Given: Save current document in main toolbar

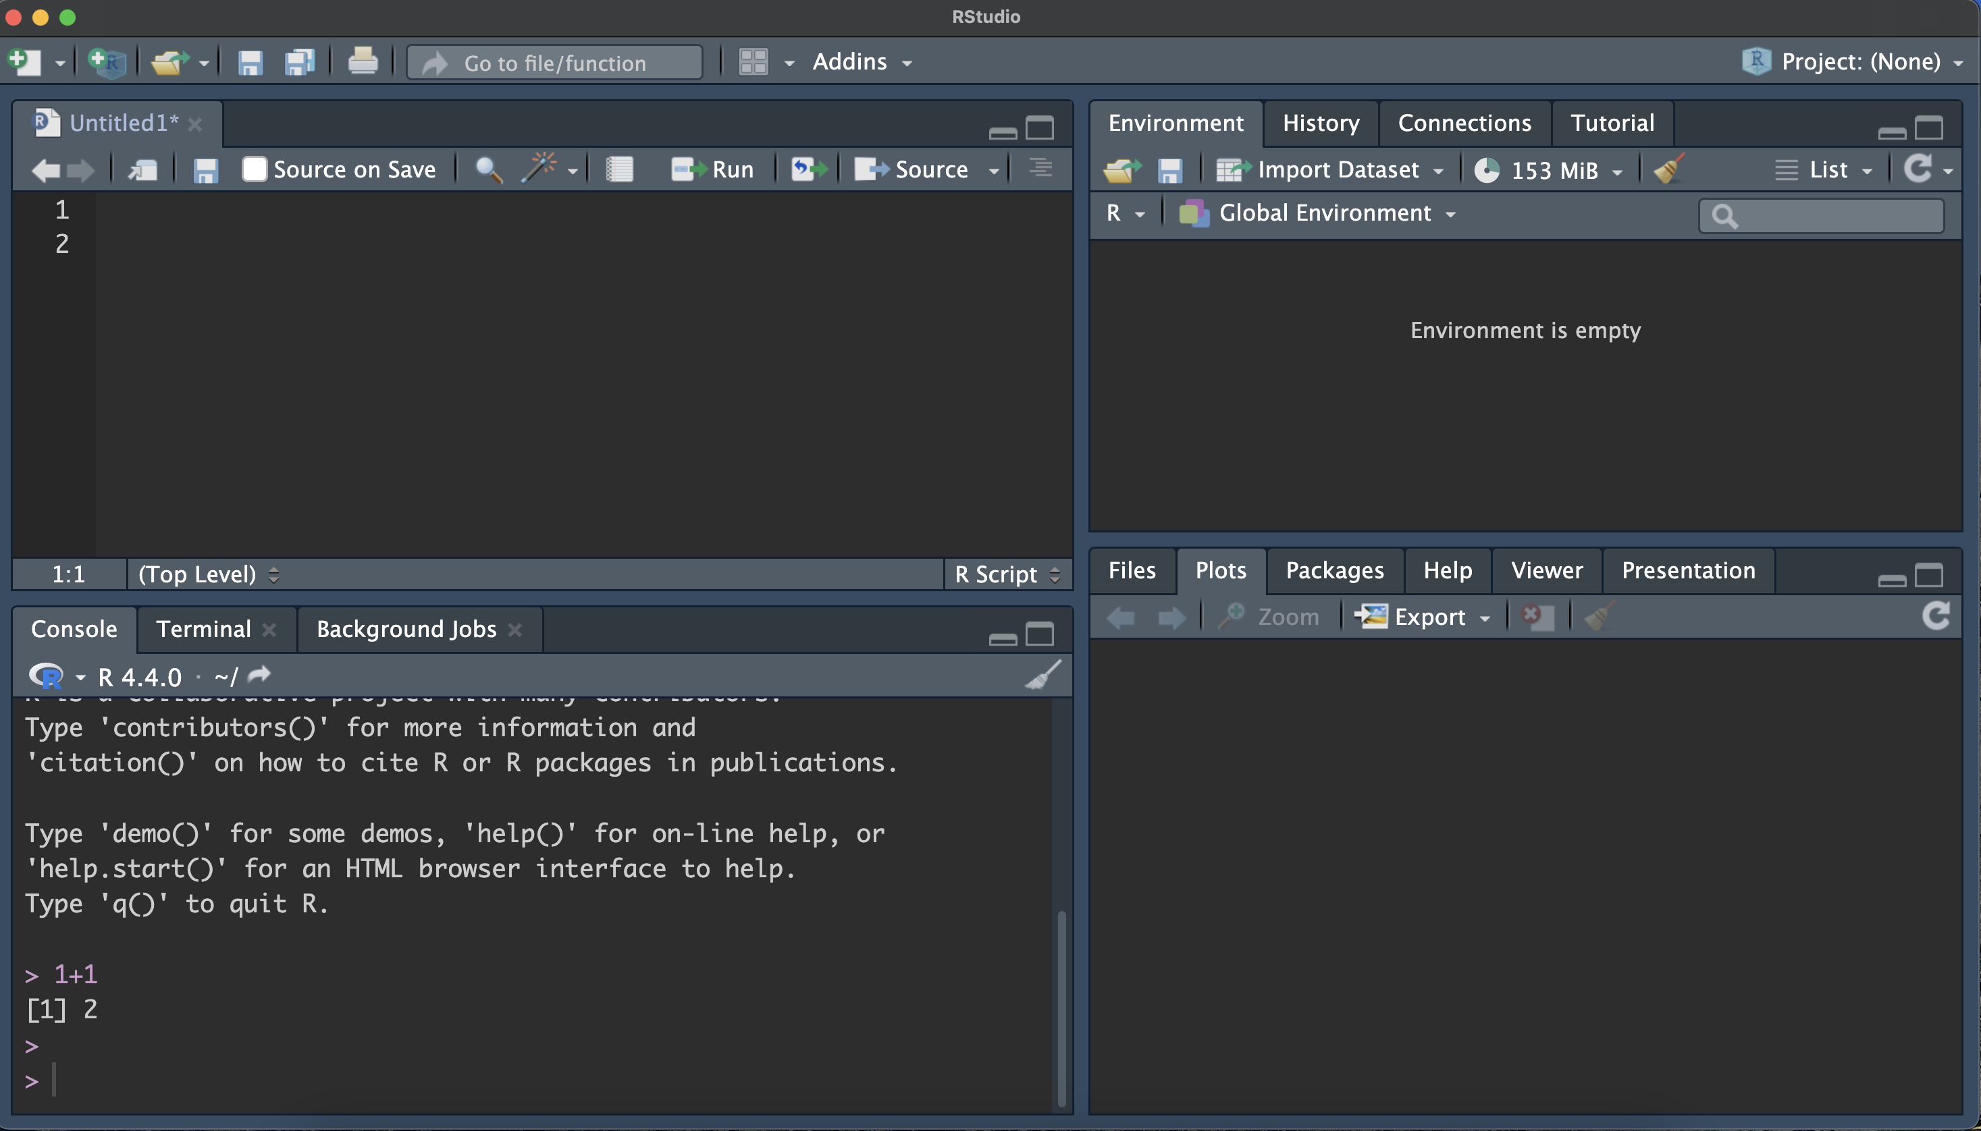Looking at the screenshot, I should (x=249, y=62).
